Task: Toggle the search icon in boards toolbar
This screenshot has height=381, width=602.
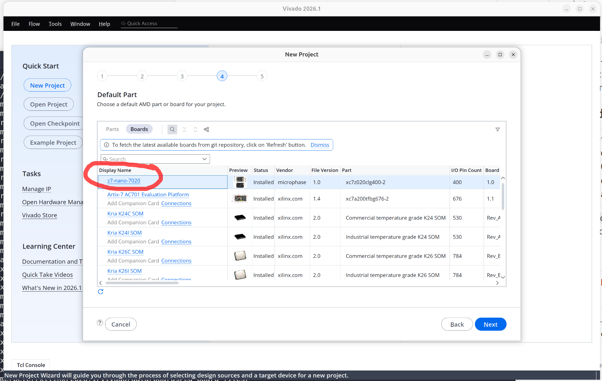Action: click(172, 129)
